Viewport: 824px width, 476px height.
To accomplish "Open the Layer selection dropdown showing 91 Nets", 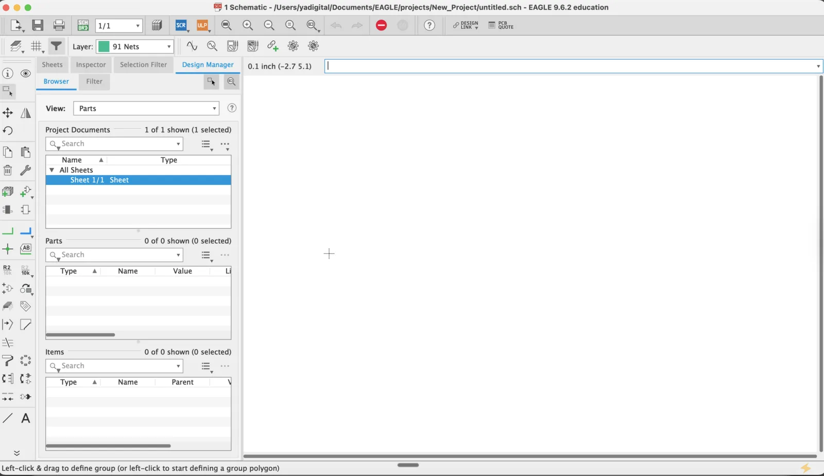I will [134, 46].
